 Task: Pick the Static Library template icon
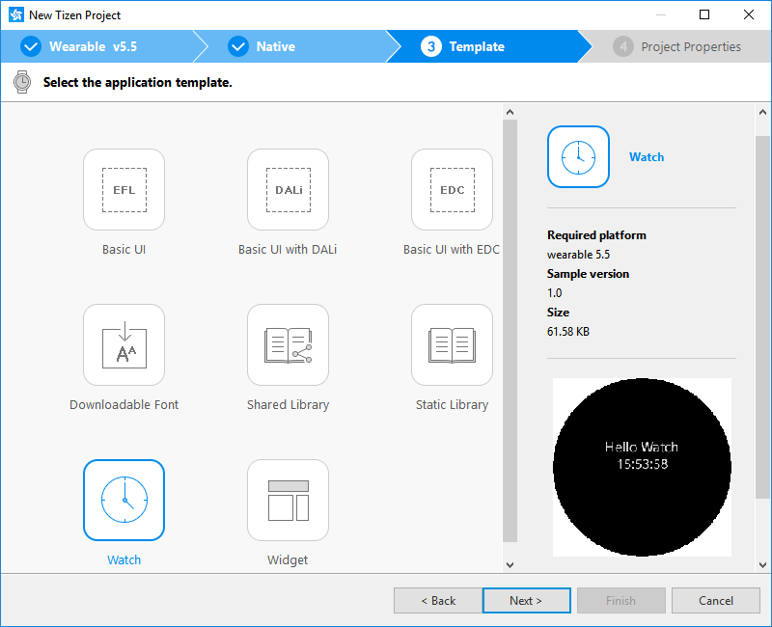pos(452,344)
